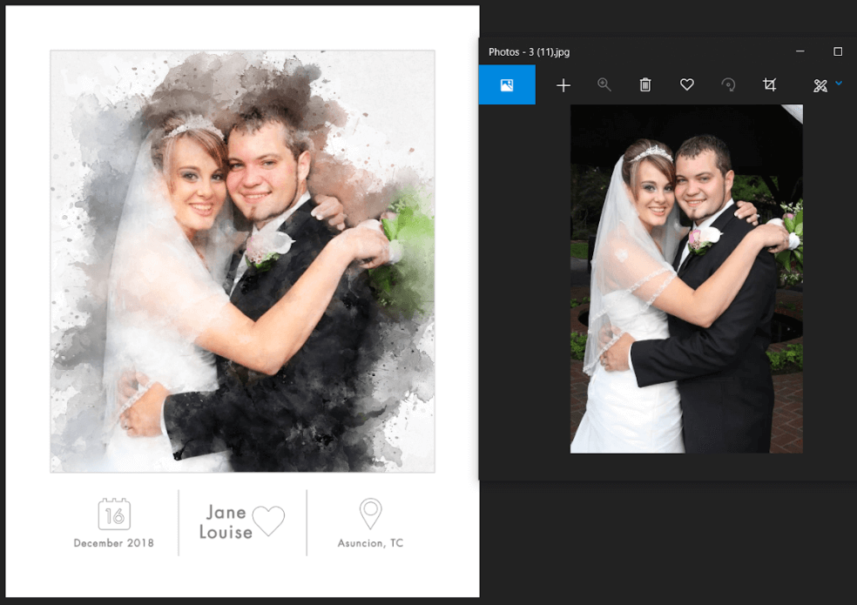This screenshot has height=605, width=857.
Task: Open the Edit & Create tool icon
Action: 820,85
